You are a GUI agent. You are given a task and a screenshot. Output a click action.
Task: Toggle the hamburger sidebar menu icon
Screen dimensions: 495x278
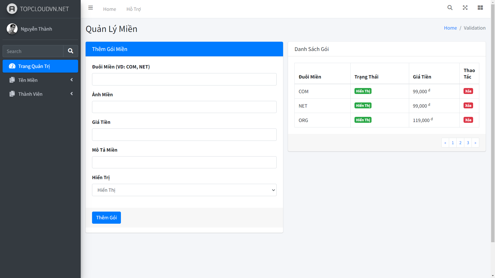coord(90,8)
